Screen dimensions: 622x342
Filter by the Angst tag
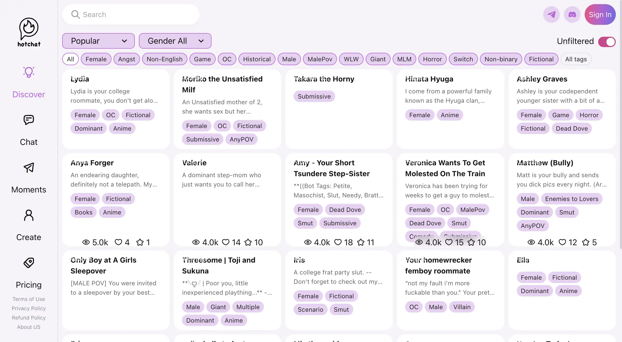click(x=127, y=59)
